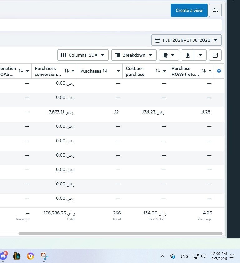
Task: Click the 4.95 average ROAS value
Action: pyautogui.click(x=207, y=213)
